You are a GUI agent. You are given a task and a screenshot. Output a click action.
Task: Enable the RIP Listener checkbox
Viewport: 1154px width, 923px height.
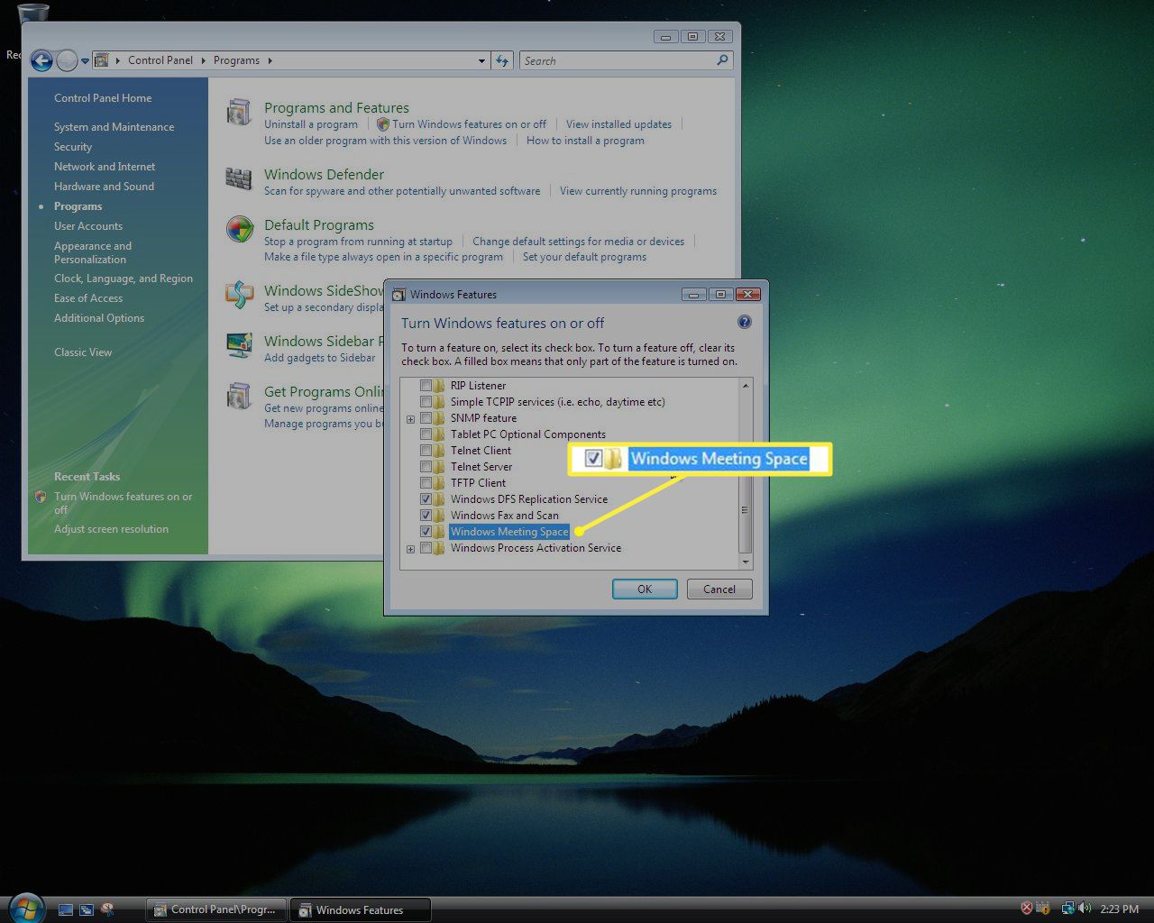point(426,386)
